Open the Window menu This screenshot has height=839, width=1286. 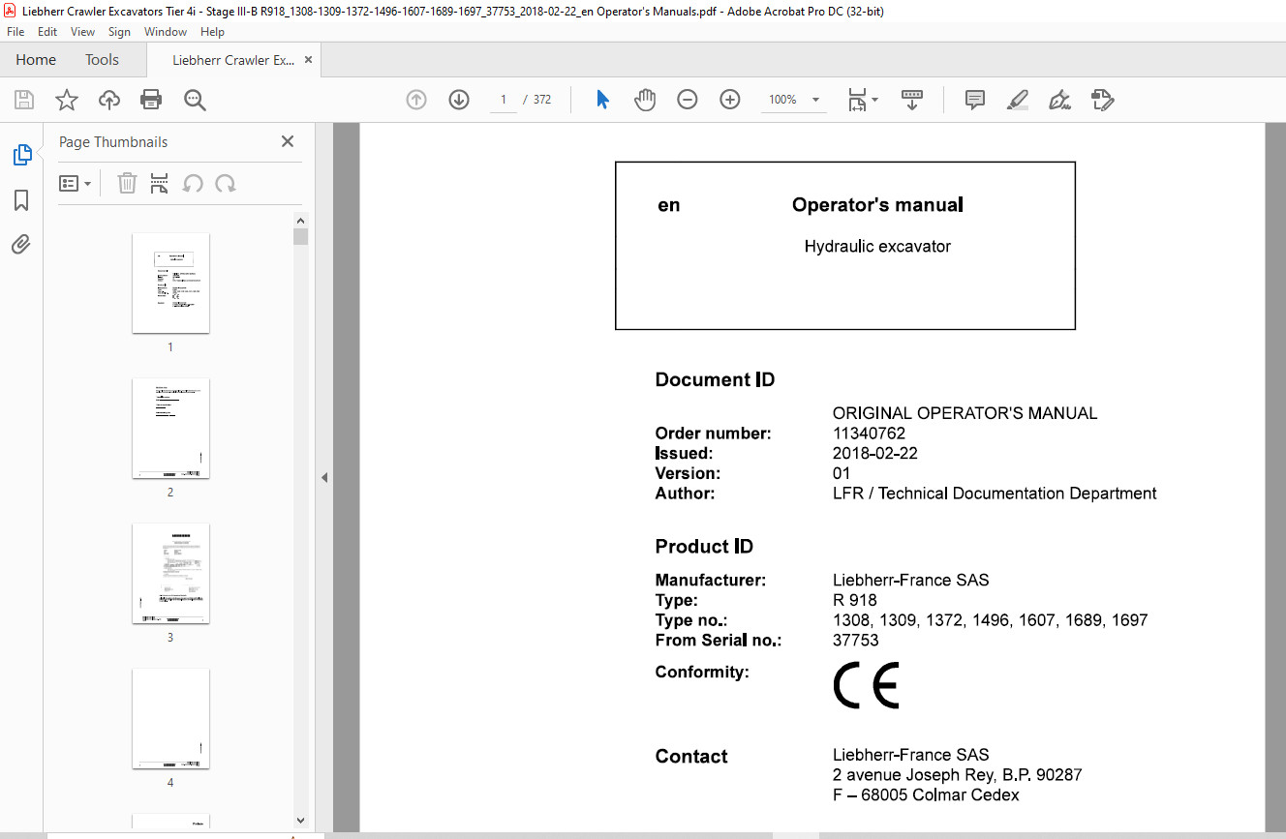pyautogui.click(x=166, y=32)
